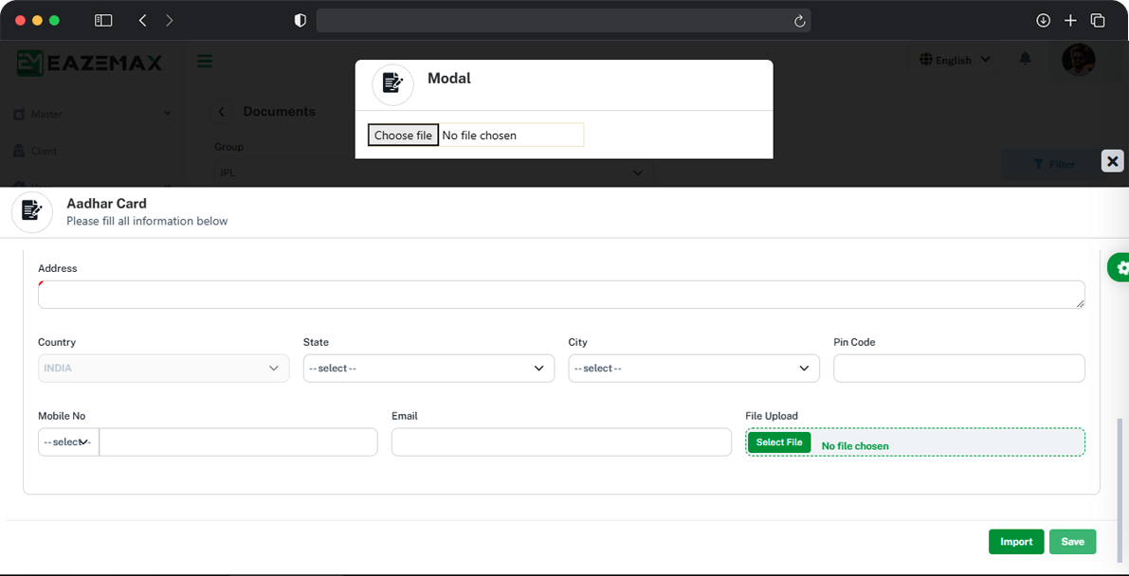Expand the Master sidebar menu

[x=92, y=114]
